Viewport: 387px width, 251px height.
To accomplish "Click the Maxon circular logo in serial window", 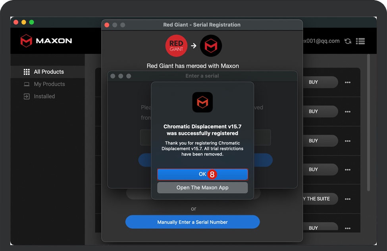I will [x=211, y=46].
